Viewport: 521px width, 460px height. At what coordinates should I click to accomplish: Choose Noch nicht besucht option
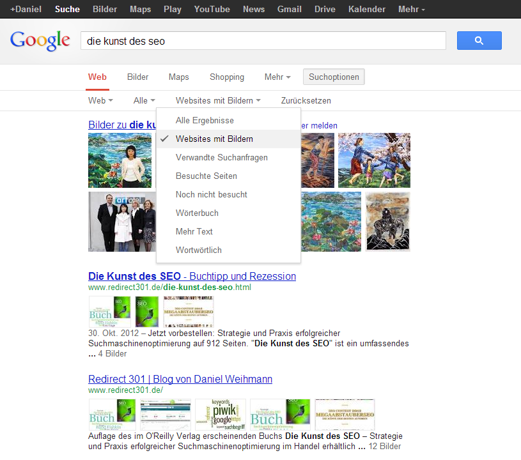point(229,195)
